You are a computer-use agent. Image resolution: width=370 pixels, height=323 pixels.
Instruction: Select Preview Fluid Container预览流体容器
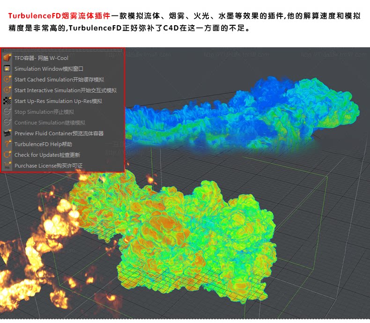[59, 133]
